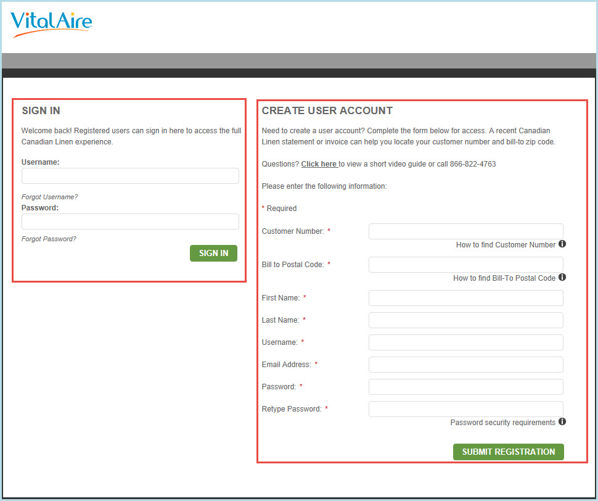Viewport: 598px width, 501px height.
Task: Click the Email Address field
Action: [465, 365]
